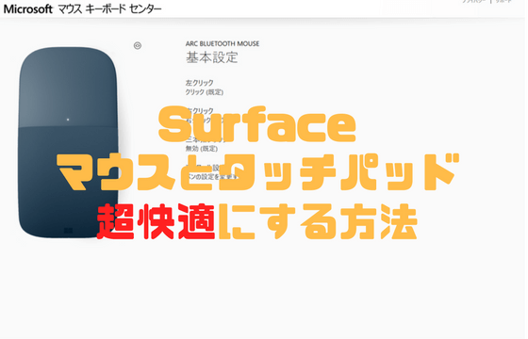528x339 pixels.
Task: Open the 基本設定 settings section
Action: [212, 57]
